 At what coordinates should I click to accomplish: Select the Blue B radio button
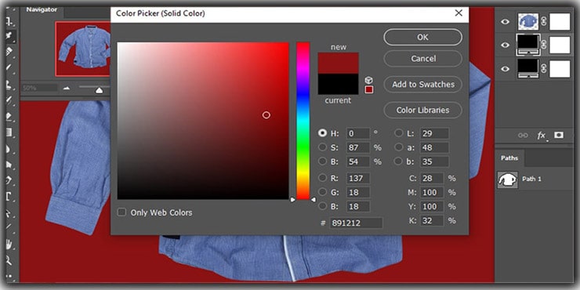point(323,206)
